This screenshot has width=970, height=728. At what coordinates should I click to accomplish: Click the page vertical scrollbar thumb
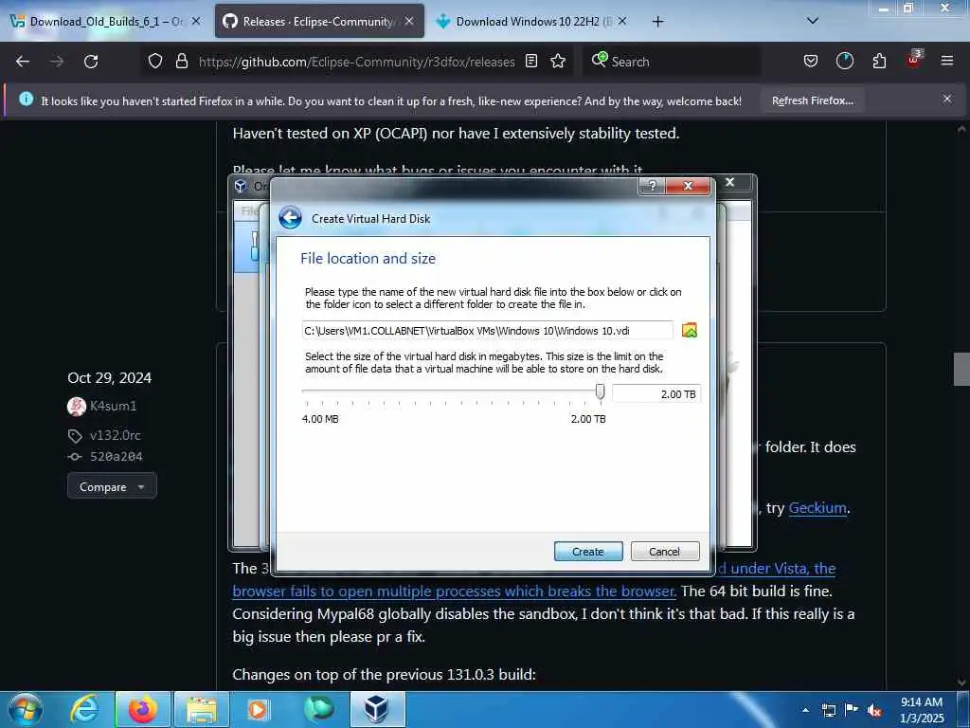click(961, 369)
